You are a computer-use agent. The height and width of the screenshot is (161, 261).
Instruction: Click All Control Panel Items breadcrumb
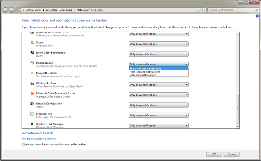(59, 10)
